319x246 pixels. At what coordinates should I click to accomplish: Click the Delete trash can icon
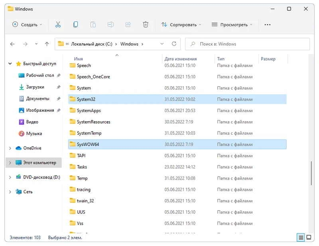(146, 25)
